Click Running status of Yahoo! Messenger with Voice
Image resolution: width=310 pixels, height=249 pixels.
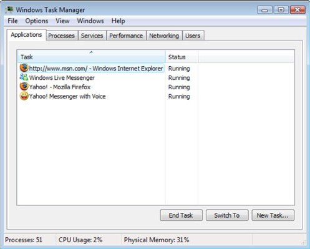pyautogui.click(x=179, y=97)
